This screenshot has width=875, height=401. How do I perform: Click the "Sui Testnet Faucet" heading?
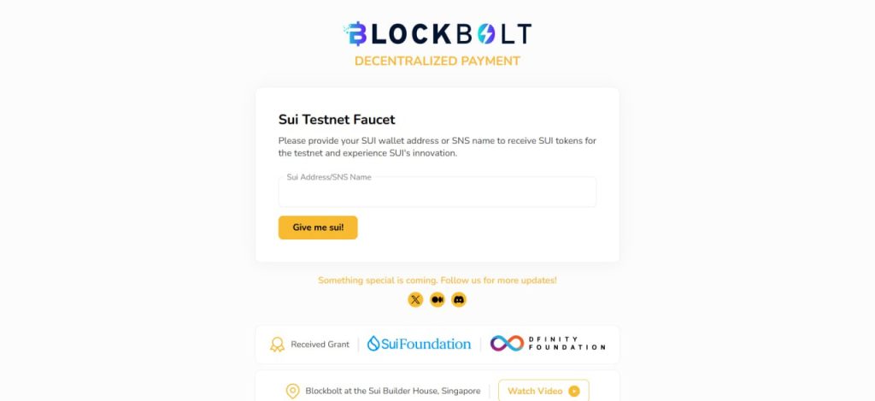click(337, 120)
